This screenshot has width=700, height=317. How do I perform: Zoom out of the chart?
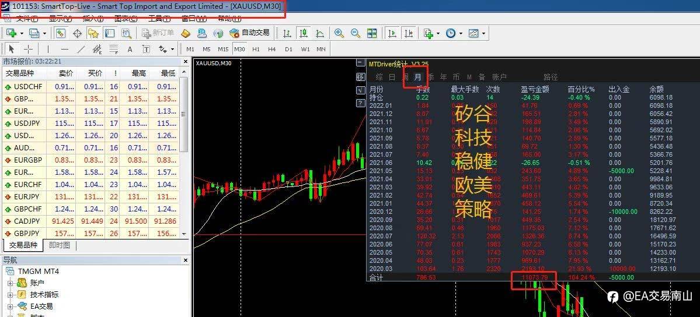(356, 33)
